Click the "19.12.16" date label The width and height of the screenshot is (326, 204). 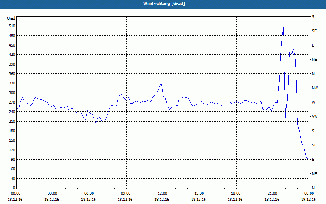click(308, 200)
